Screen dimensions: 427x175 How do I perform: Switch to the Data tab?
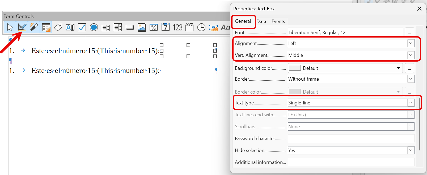(261, 21)
